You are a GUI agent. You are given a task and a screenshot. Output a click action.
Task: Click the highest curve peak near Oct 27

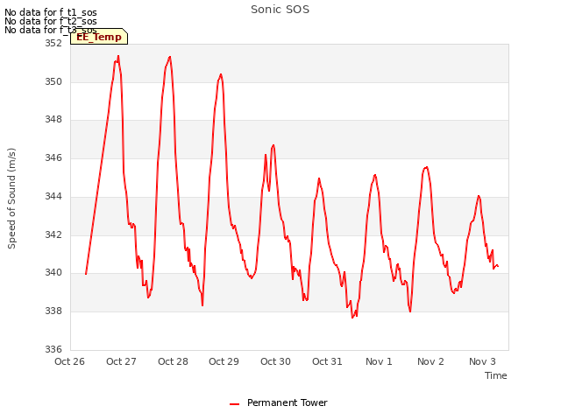pos(118,56)
